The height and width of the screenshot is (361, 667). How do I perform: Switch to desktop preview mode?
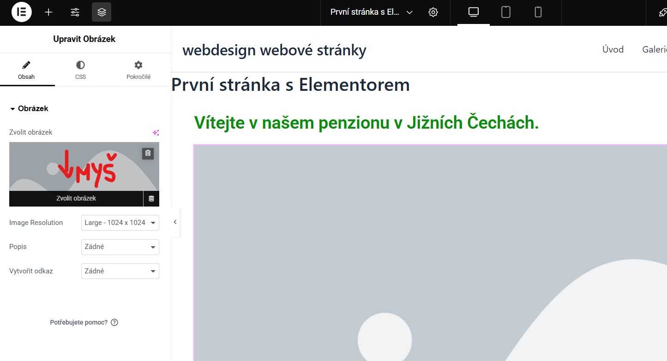pos(473,12)
